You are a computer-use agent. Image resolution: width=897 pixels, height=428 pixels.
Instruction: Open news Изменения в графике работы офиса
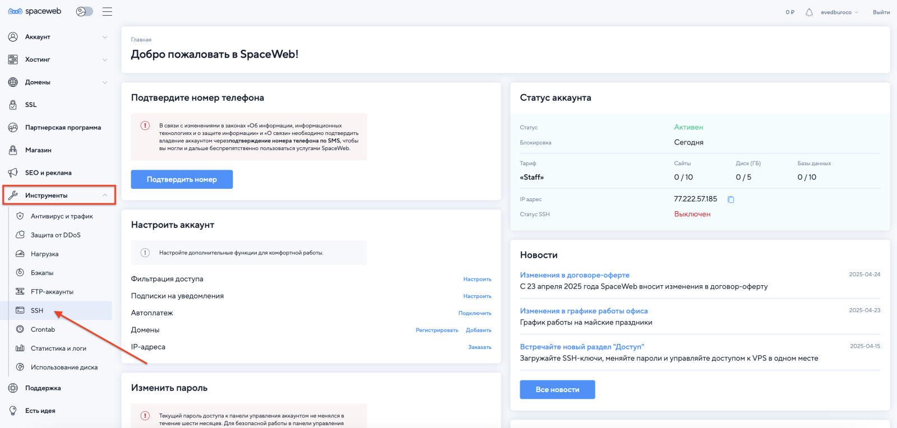pyautogui.click(x=584, y=311)
